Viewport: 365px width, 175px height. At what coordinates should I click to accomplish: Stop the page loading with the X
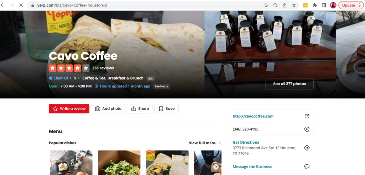pyautogui.click(x=21, y=5)
